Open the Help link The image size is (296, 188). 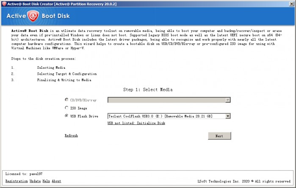(x=46, y=181)
